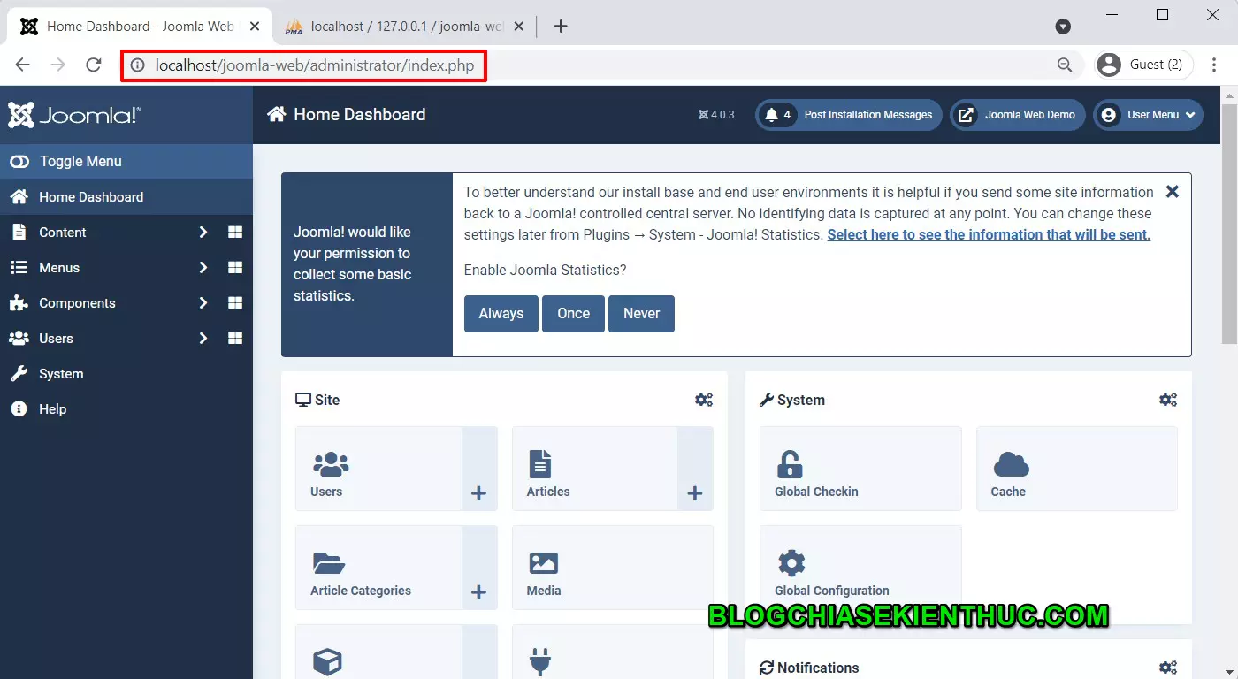The image size is (1238, 679).
Task: Click the Home Dashboard header house icon
Action: 277,114
